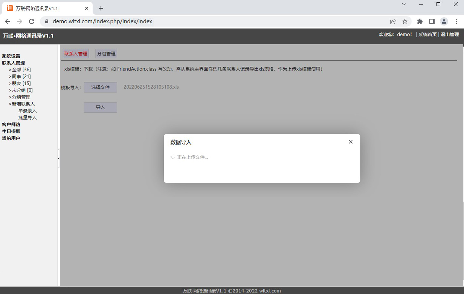Click 选择文件 button
Viewport: 464px width, 294px height.
[x=100, y=87]
